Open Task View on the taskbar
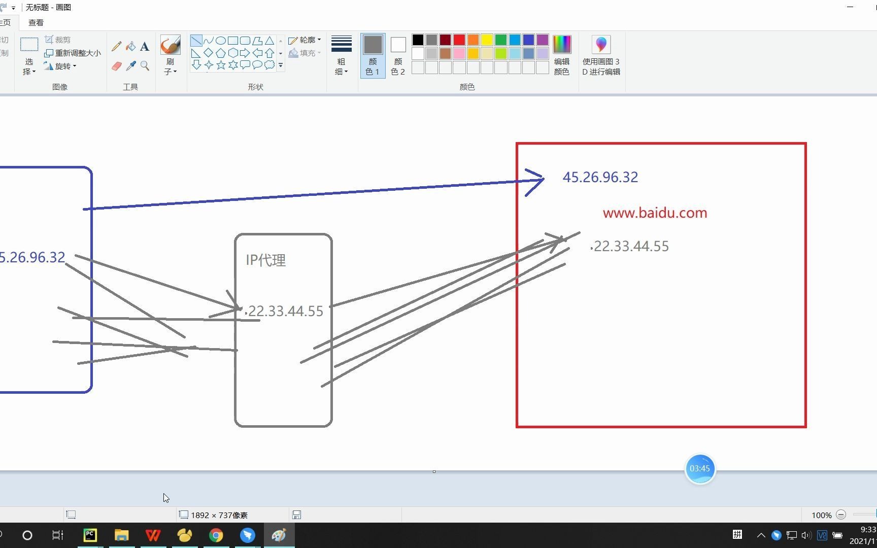Viewport: 877px width, 548px height. (58, 535)
